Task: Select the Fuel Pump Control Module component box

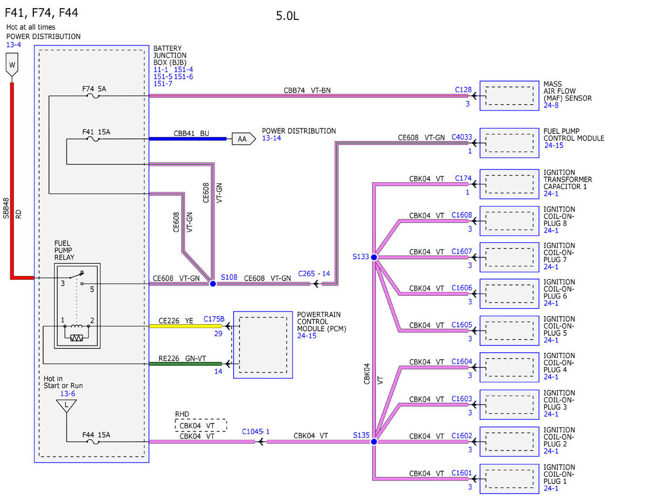Action: point(509,143)
